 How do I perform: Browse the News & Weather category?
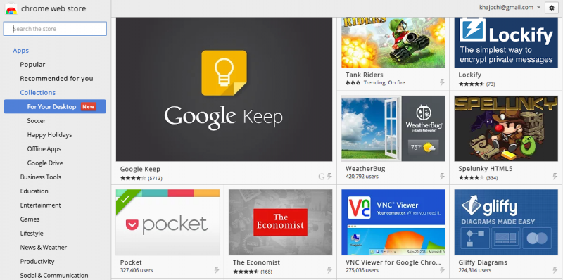[x=44, y=248]
